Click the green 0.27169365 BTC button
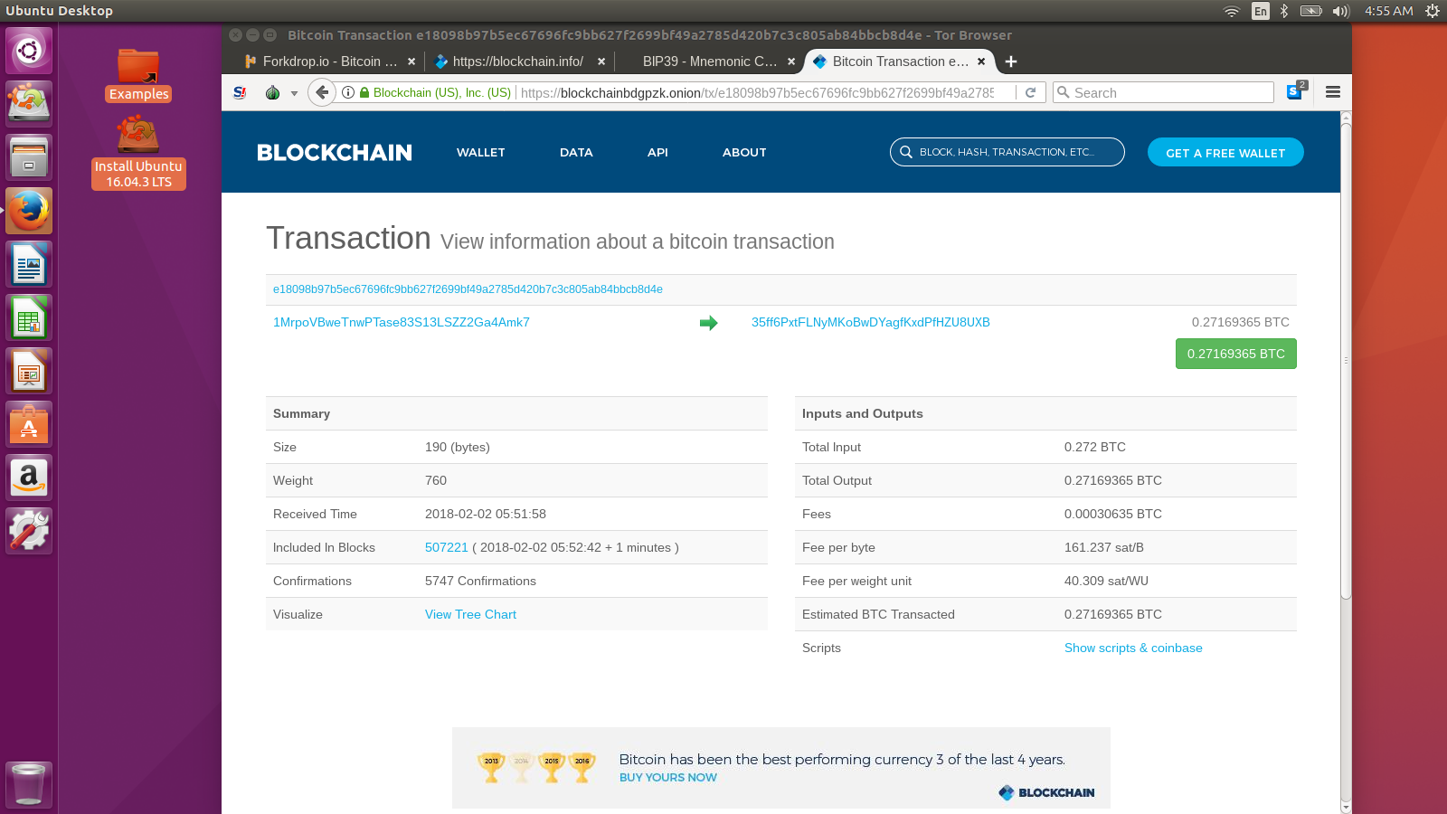Viewport: 1447px width, 814px height. (x=1235, y=354)
